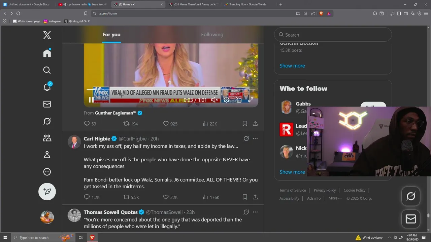Click Brave Shields lion icon
Screen dimensions: 431x242
(x=321, y=13)
